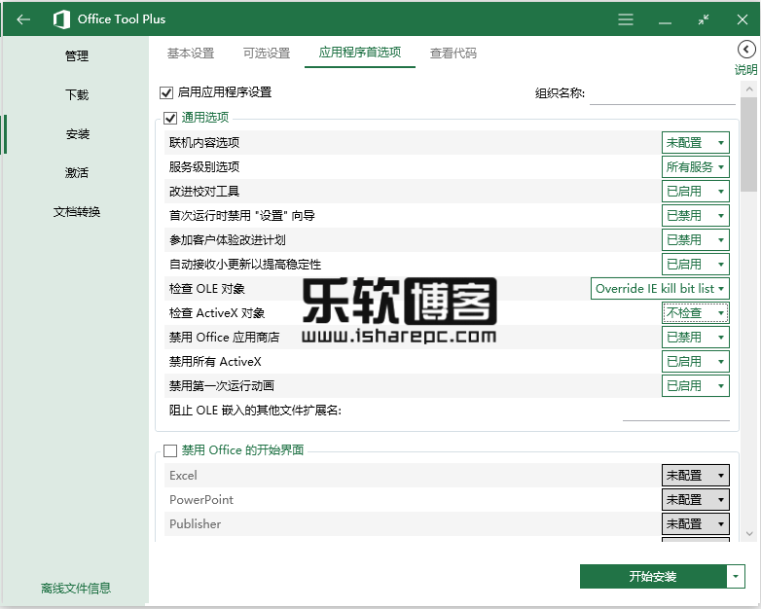This screenshot has height=609, width=761.
Task: Click the 开始安装 button
Action: click(653, 577)
